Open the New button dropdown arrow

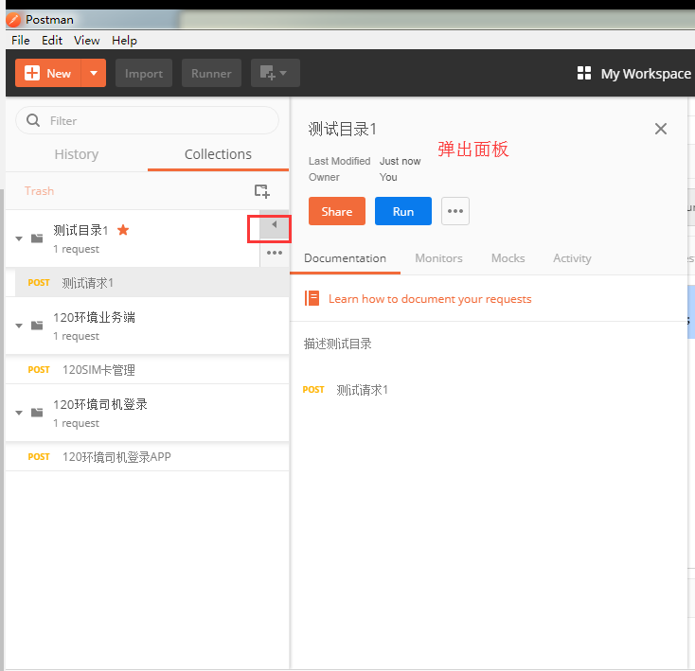pos(94,73)
